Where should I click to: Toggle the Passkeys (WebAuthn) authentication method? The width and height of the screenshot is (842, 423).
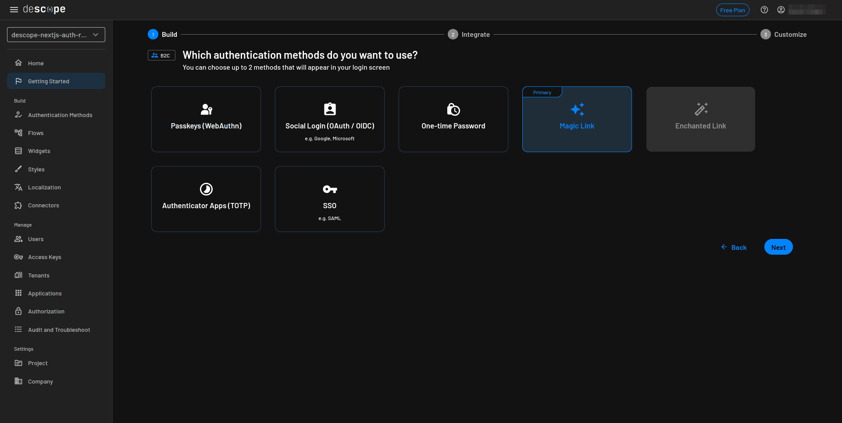click(x=206, y=119)
